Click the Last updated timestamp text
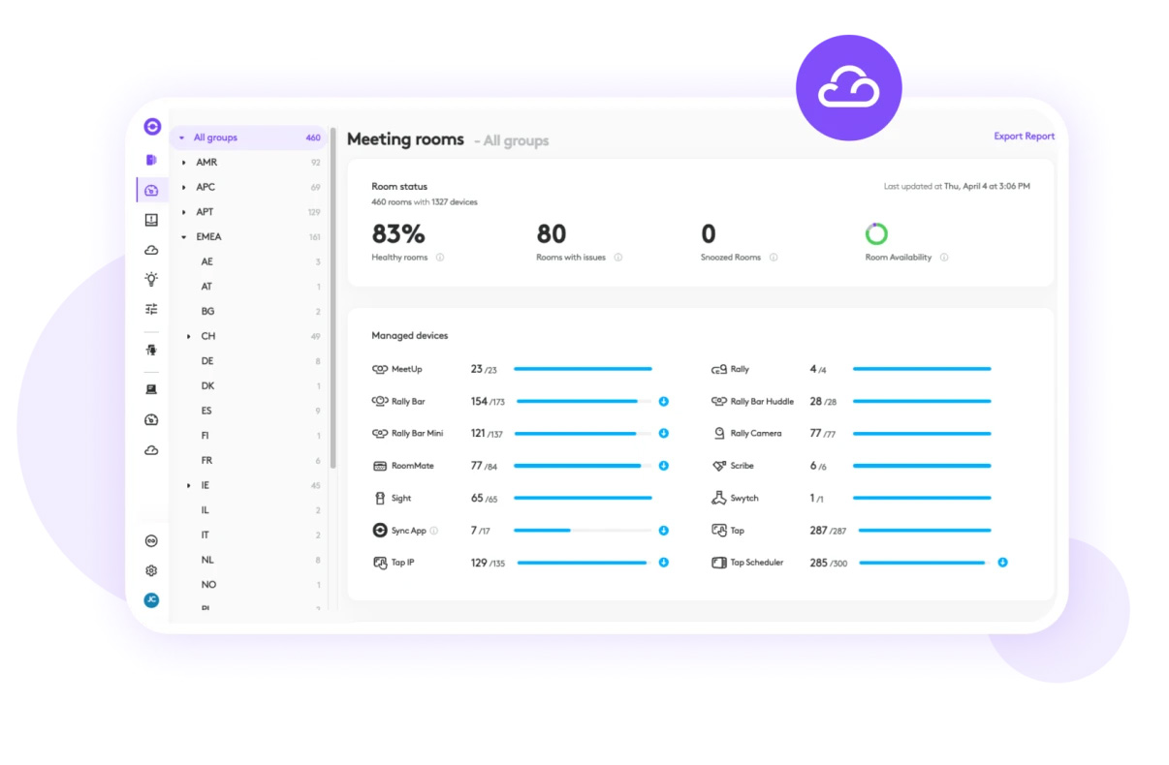The image size is (1169, 765). pos(957,186)
